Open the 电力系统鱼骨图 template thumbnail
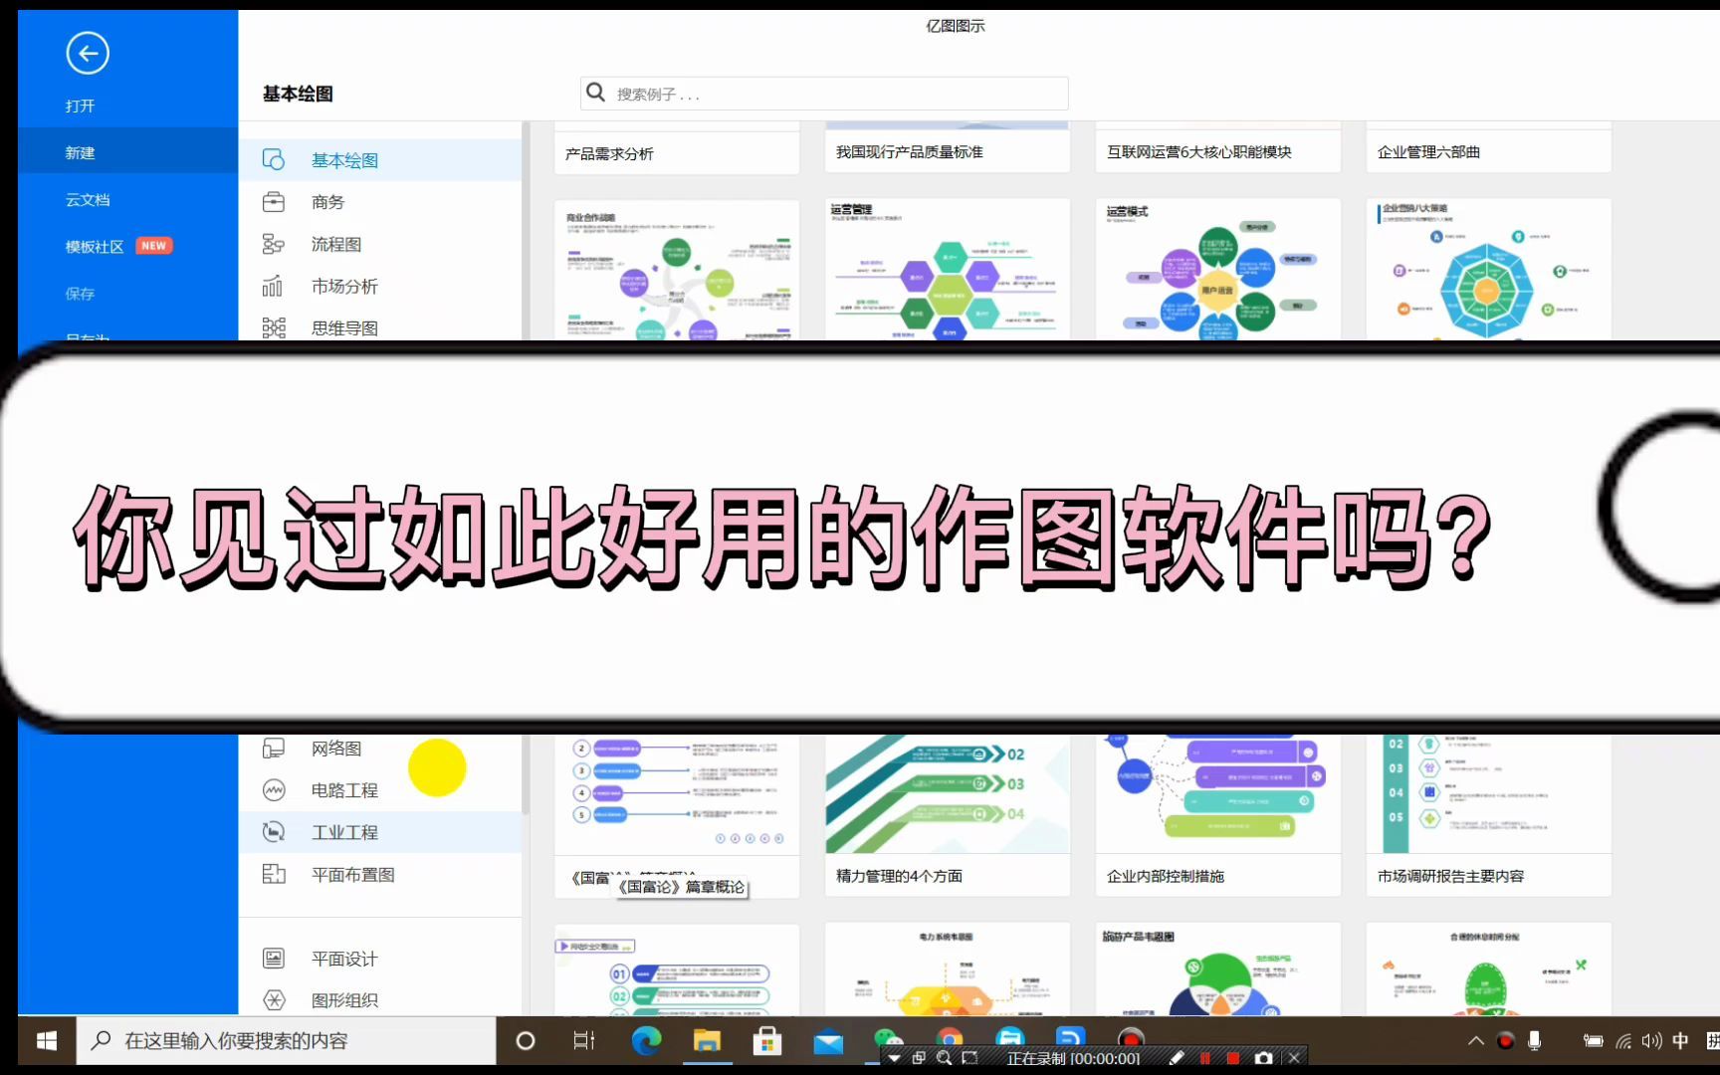Image resolution: width=1720 pixels, height=1075 pixels. click(x=948, y=969)
